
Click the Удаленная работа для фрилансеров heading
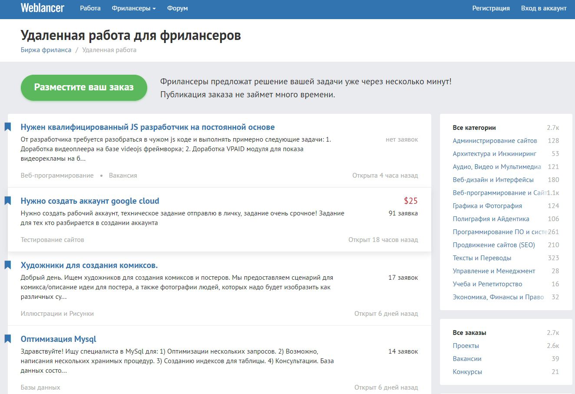[131, 35]
